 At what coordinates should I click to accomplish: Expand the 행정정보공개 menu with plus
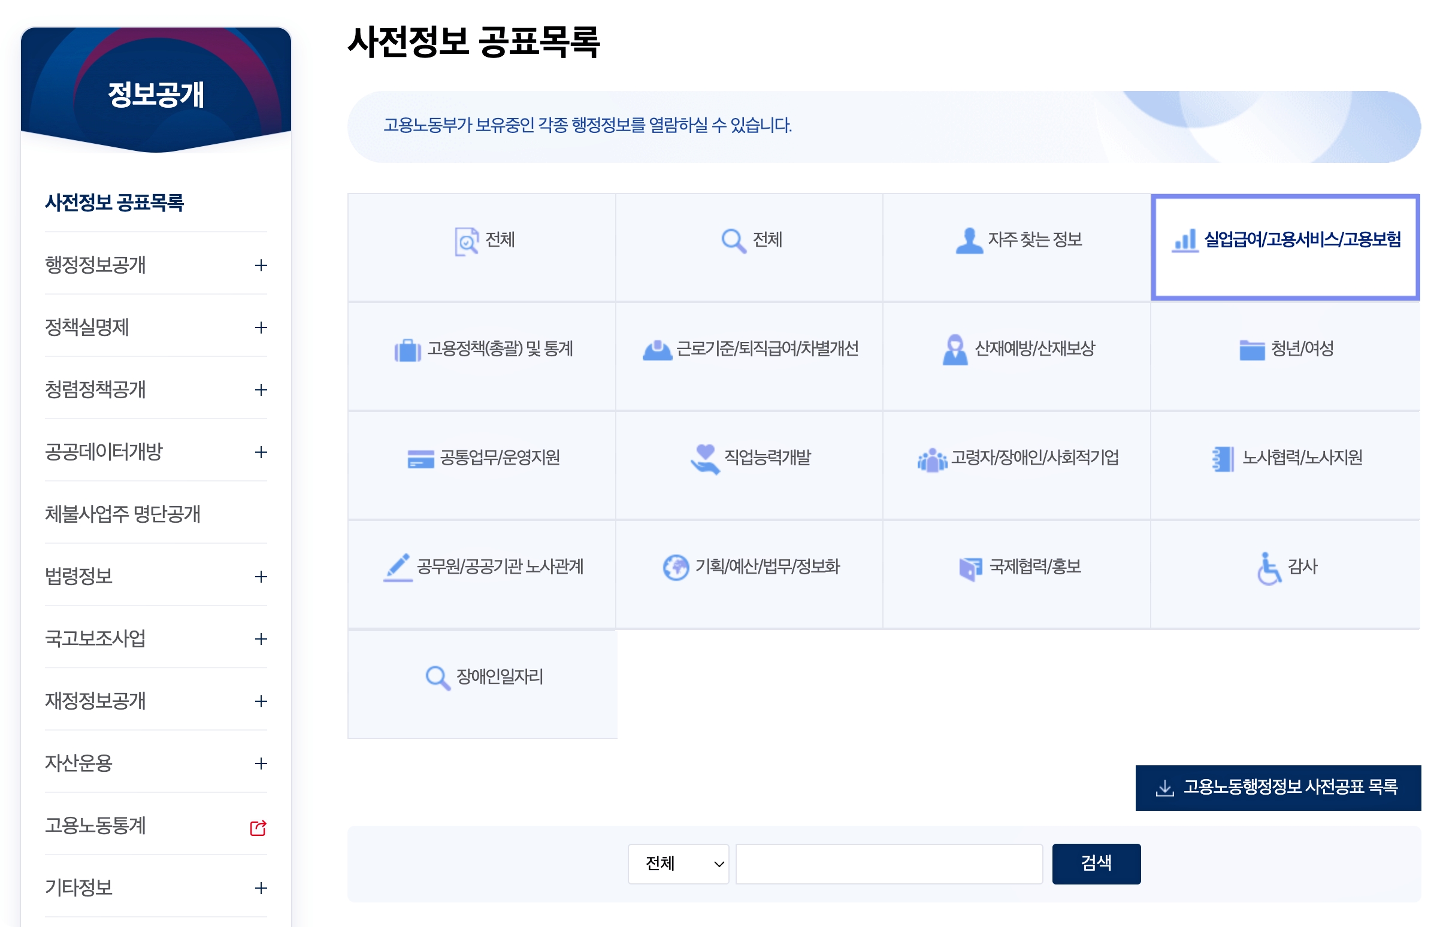click(x=261, y=265)
